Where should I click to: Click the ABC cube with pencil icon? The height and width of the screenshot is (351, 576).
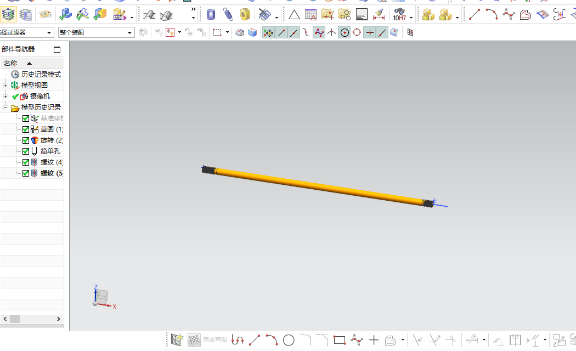tap(120, 15)
